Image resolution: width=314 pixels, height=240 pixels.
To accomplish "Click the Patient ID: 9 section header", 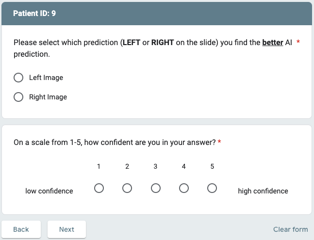I will (34, 14).
